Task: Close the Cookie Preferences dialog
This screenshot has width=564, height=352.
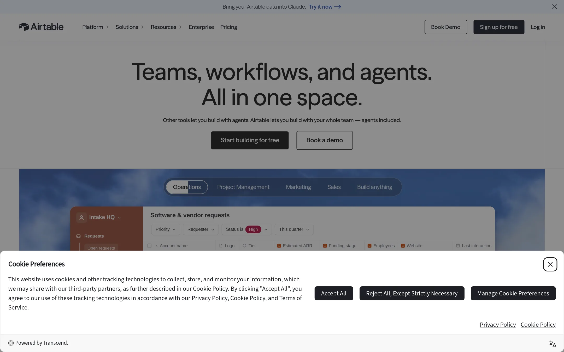Action: click(550, 264)
